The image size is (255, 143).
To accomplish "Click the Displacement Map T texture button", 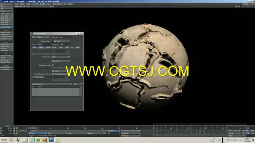I will point(53,65).
